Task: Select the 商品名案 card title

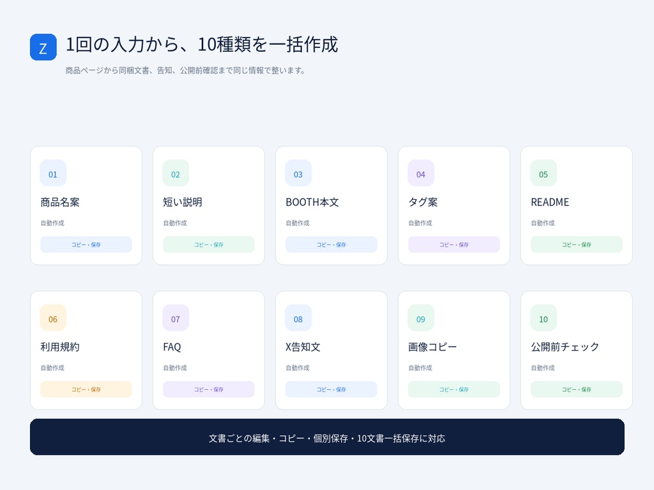Action: [60, 202]
